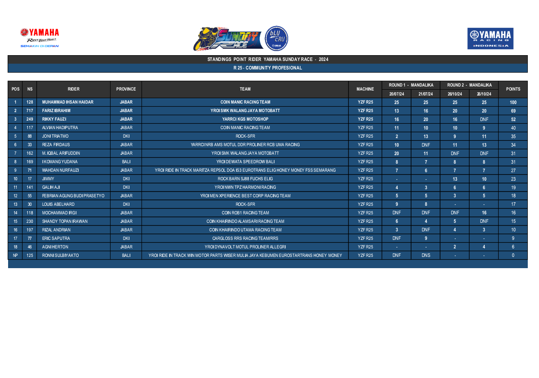
Task: Click team YROI DEWATA SPEEDROW BALI
Action: [245, 162]
